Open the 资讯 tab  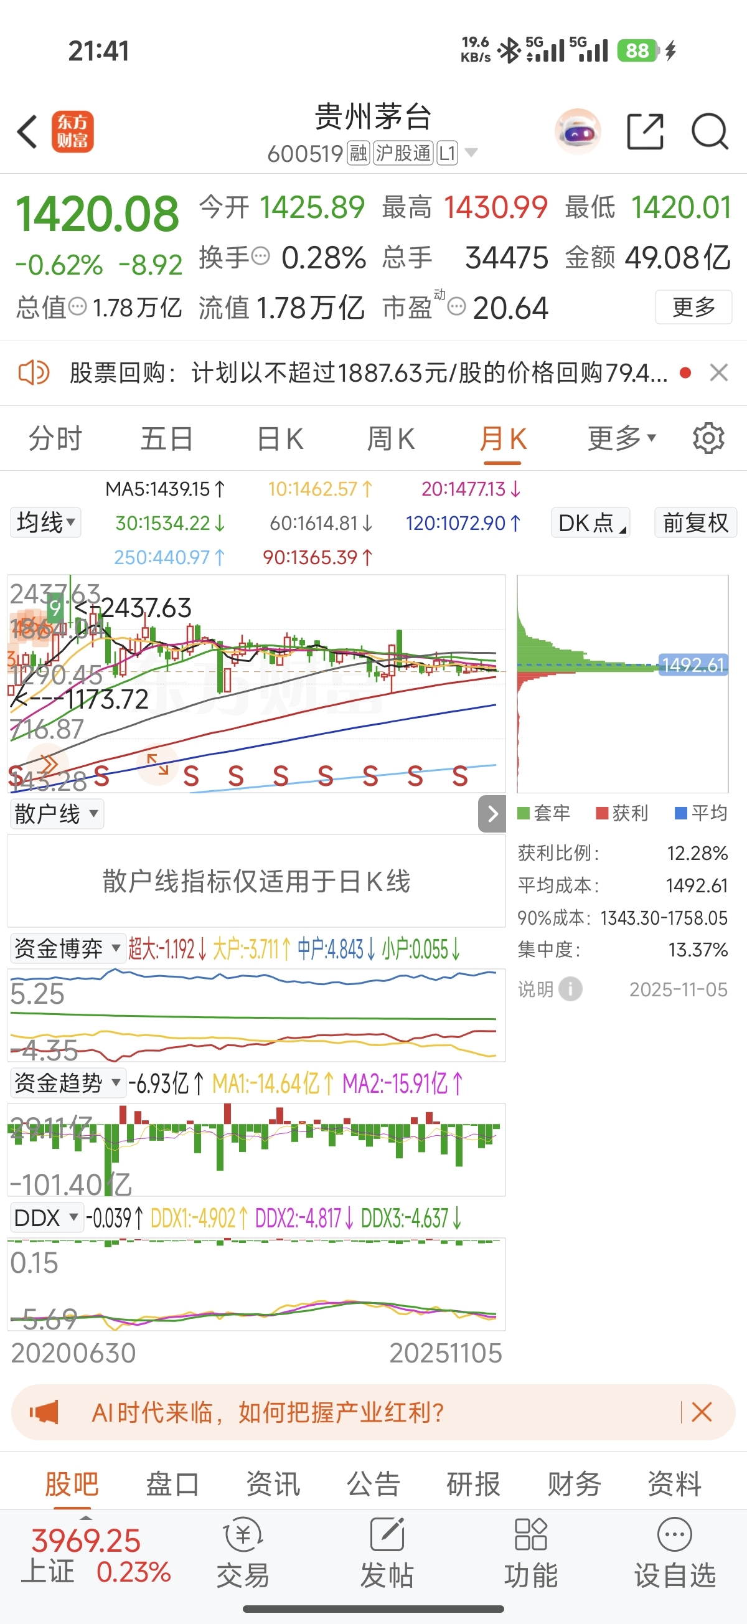pos(273,1483)
